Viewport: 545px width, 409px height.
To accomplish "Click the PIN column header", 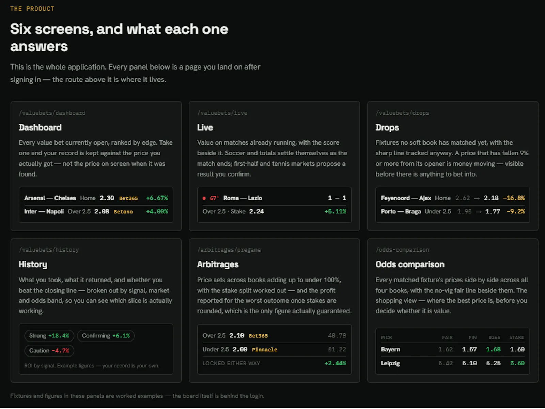I will (472, 338).
